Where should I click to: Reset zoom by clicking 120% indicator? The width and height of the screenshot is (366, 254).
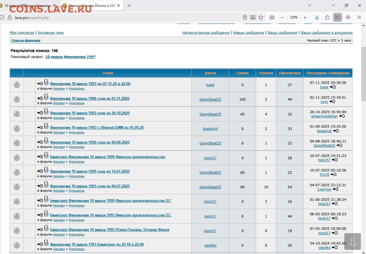(x=293, y=17)
